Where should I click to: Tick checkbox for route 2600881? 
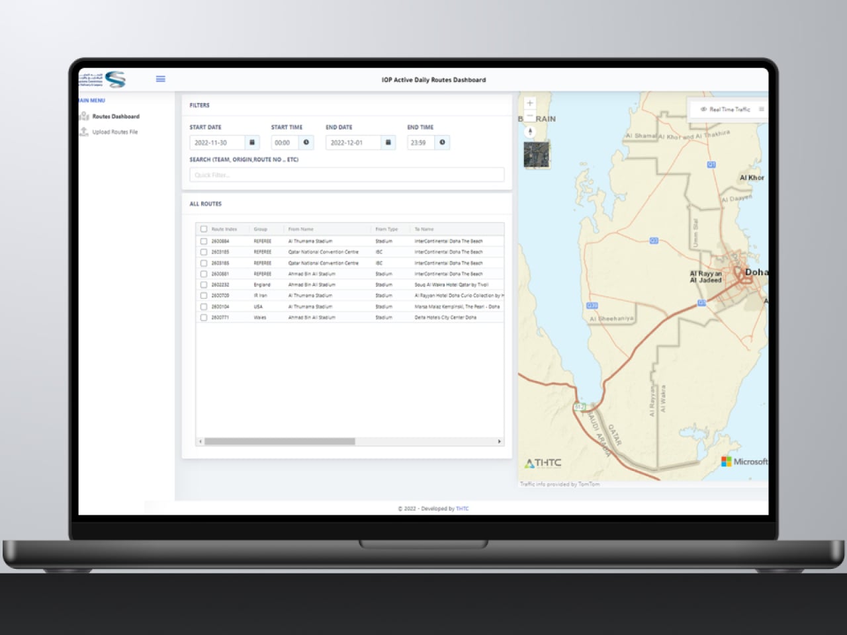click(x=204, y=274)
